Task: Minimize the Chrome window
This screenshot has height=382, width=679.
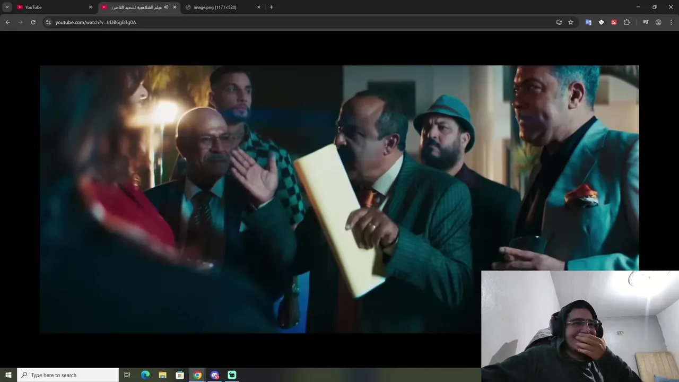Action: point(638,7)
